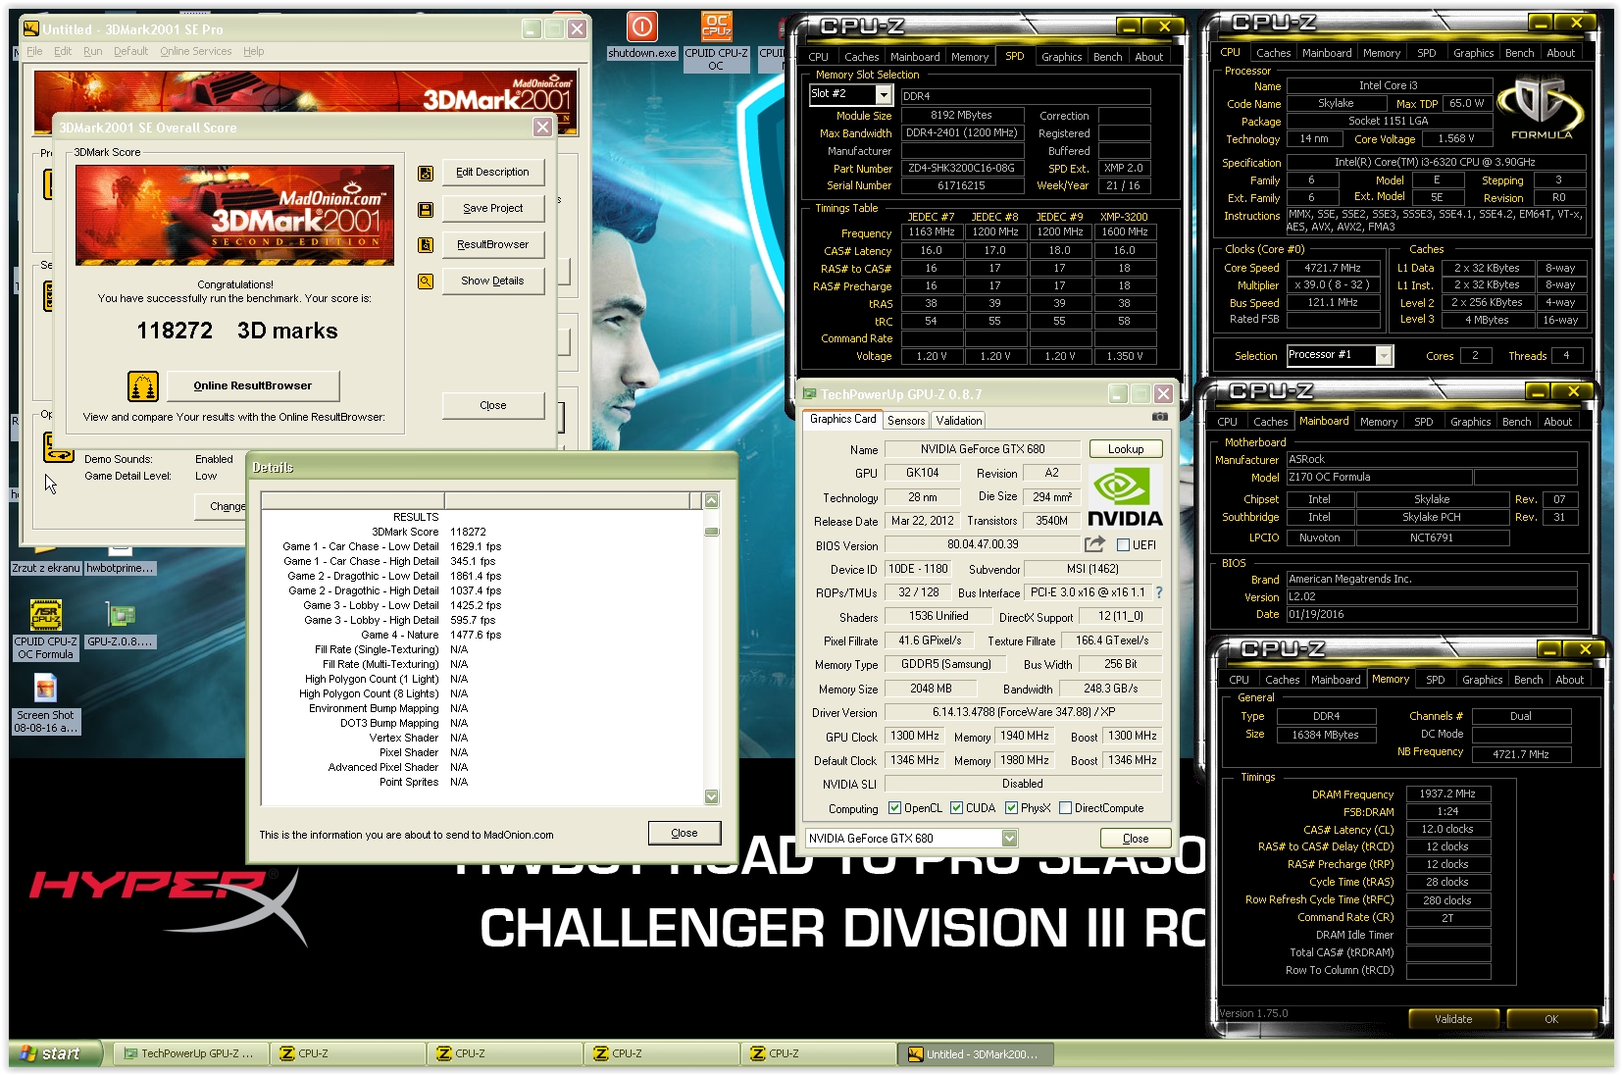Select the Graphics tab in Mainboard CPU-Z window
The width and height of the screenshot is (1622, 1075).
(1470, 422)
